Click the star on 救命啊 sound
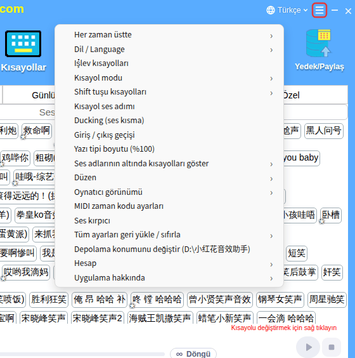 pos(23,137)
